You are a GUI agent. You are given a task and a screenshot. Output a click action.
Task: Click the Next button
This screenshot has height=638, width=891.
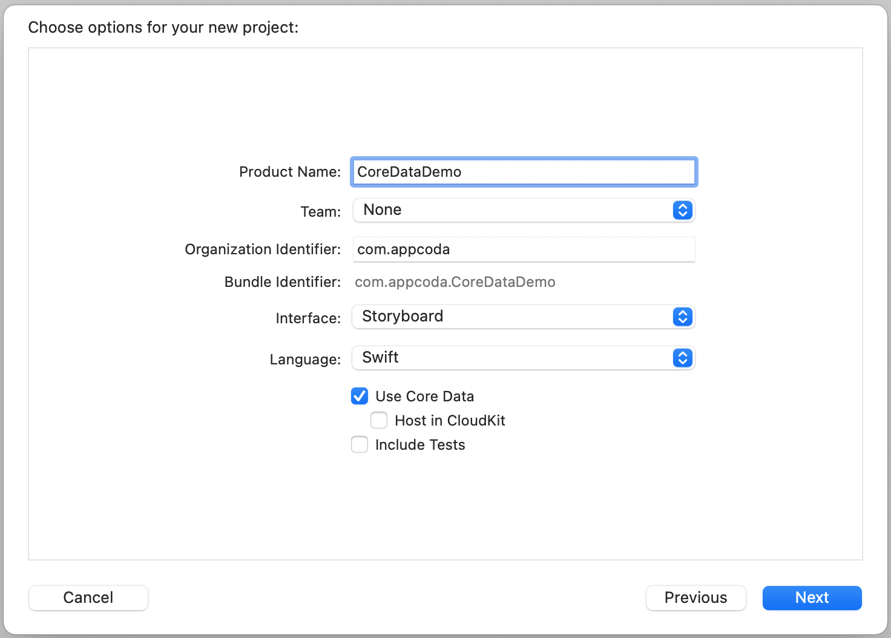(812, 597)
